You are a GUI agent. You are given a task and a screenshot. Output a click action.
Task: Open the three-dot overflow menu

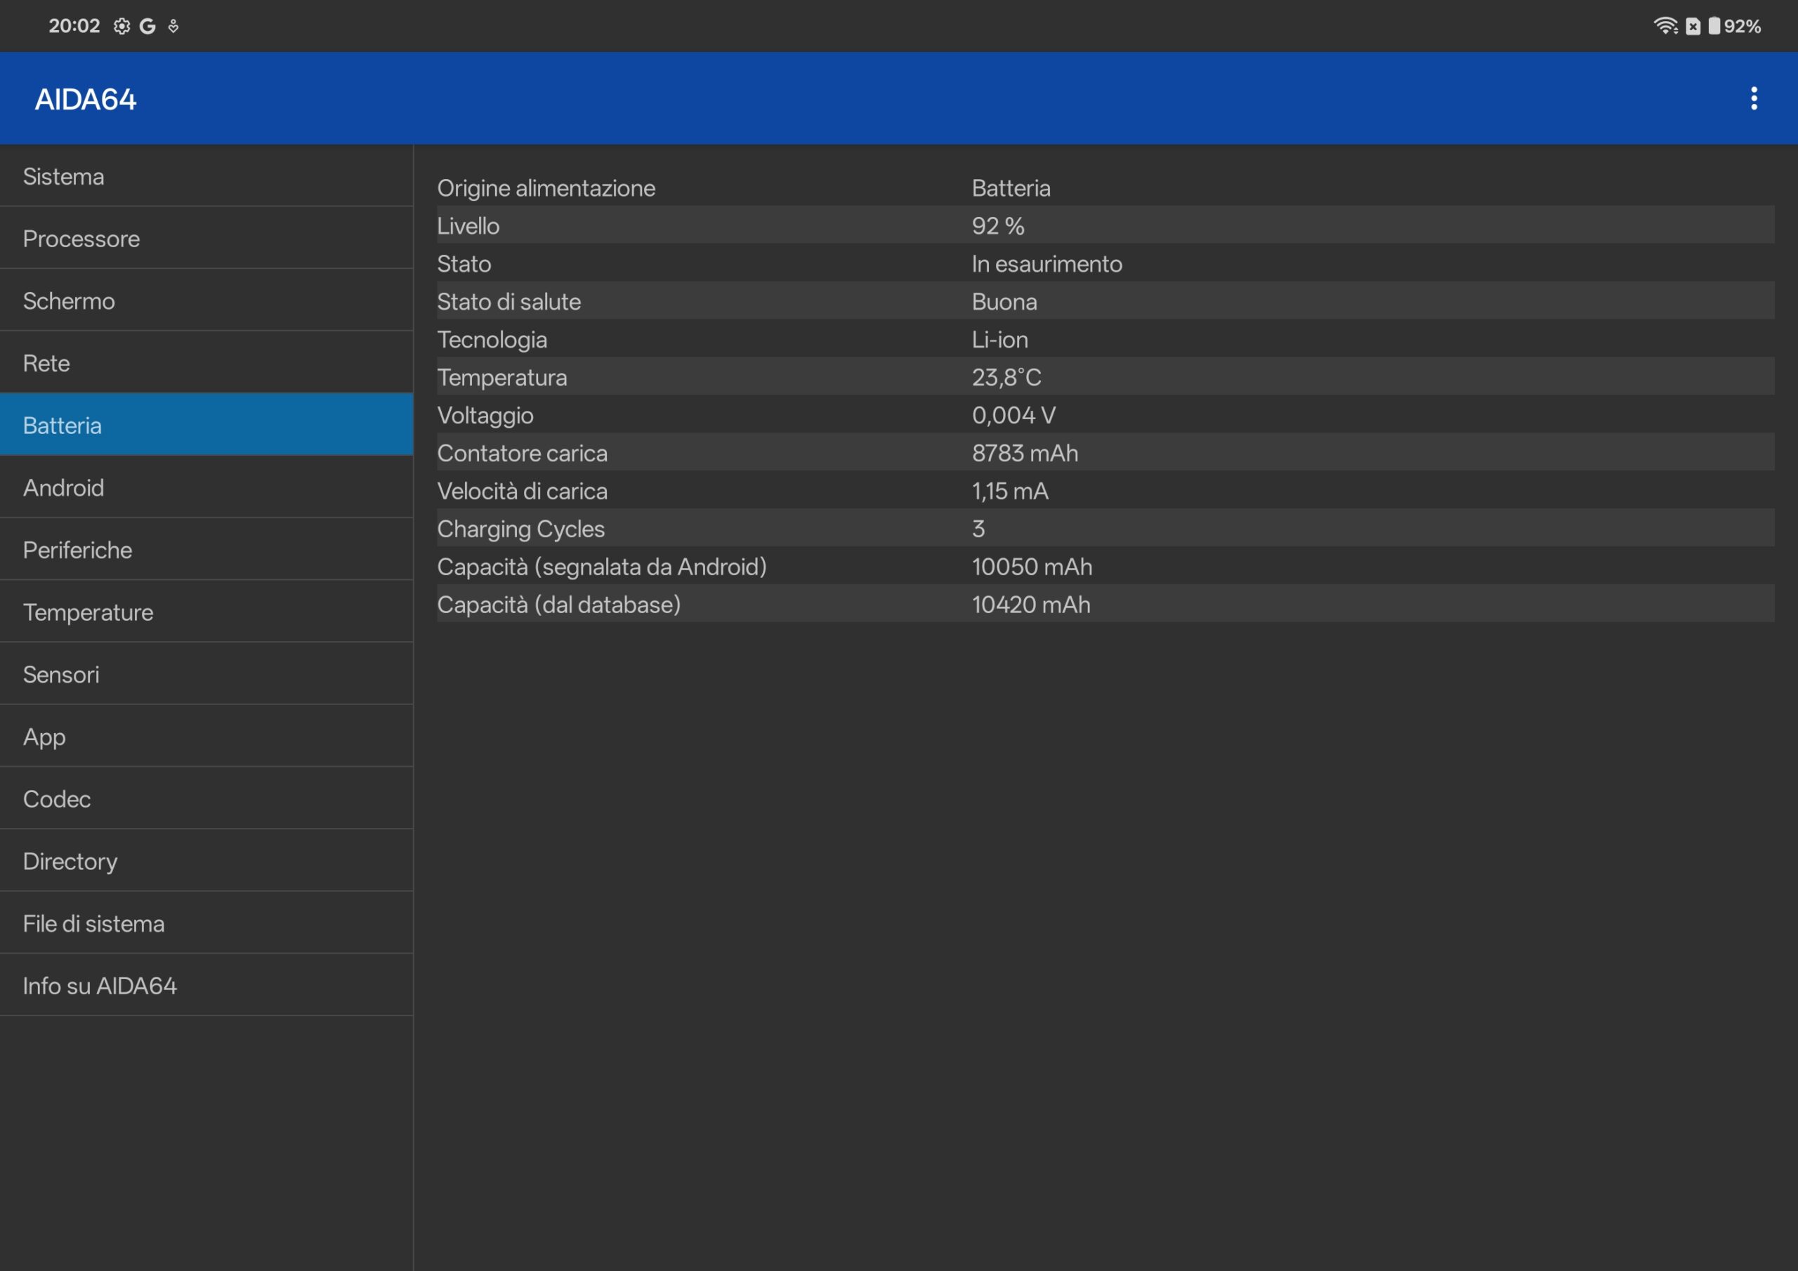1753,99
